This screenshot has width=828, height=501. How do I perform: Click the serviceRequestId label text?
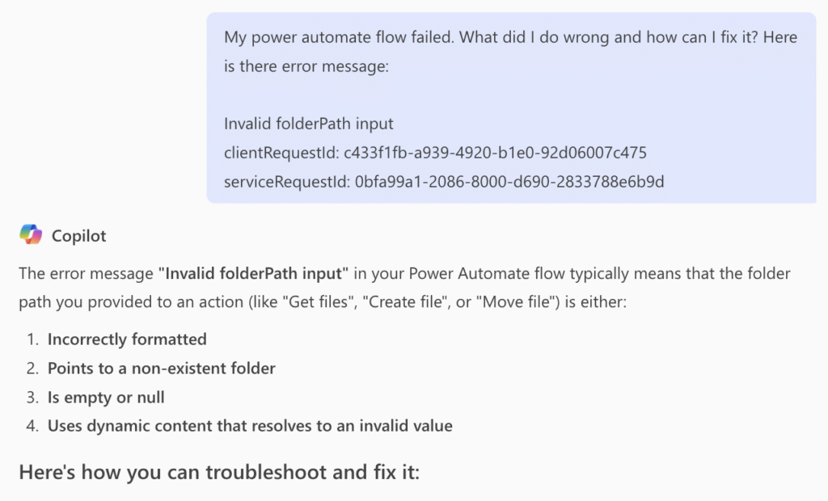coord(287,182)
